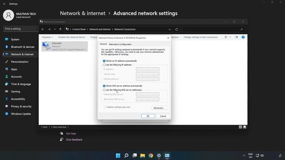The image size is (285, 160).
Task: Open Windows Update settings
Action: (20, 114)
